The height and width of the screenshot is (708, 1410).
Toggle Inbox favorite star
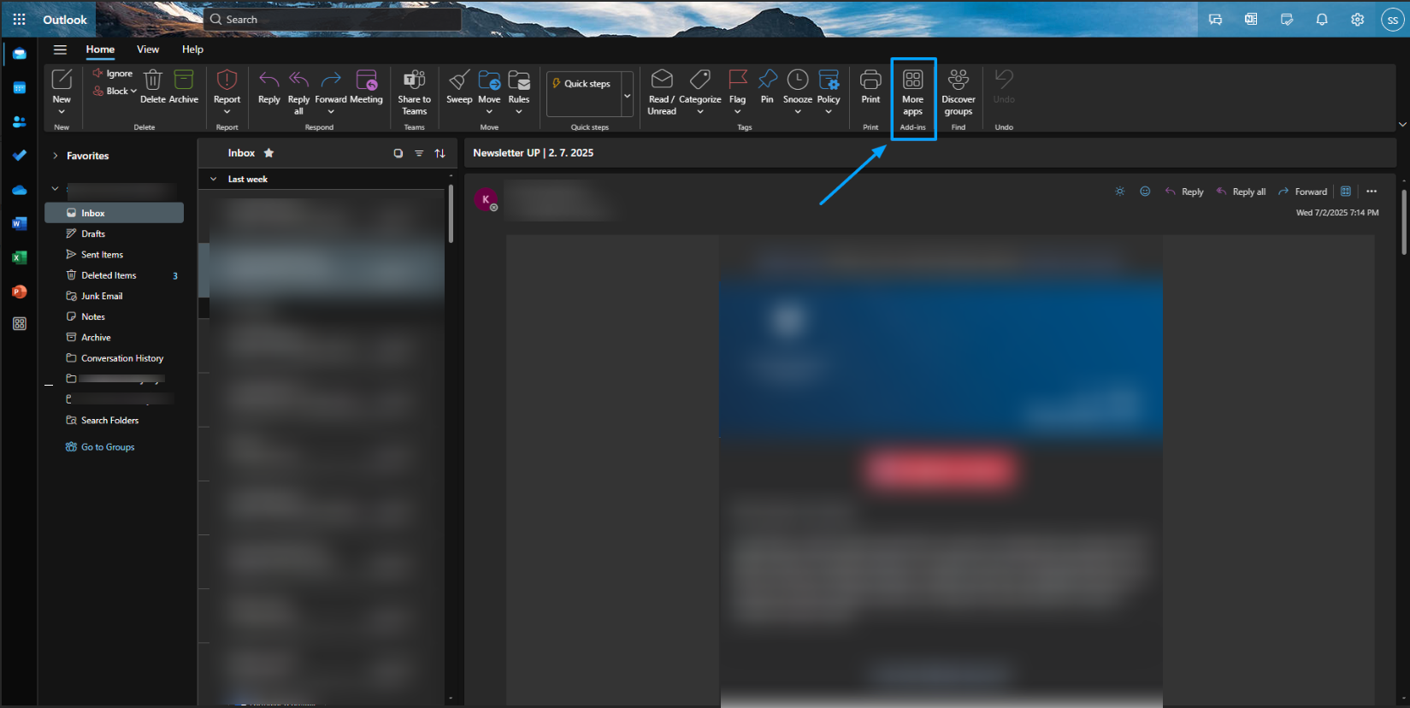tap(268, 153)
